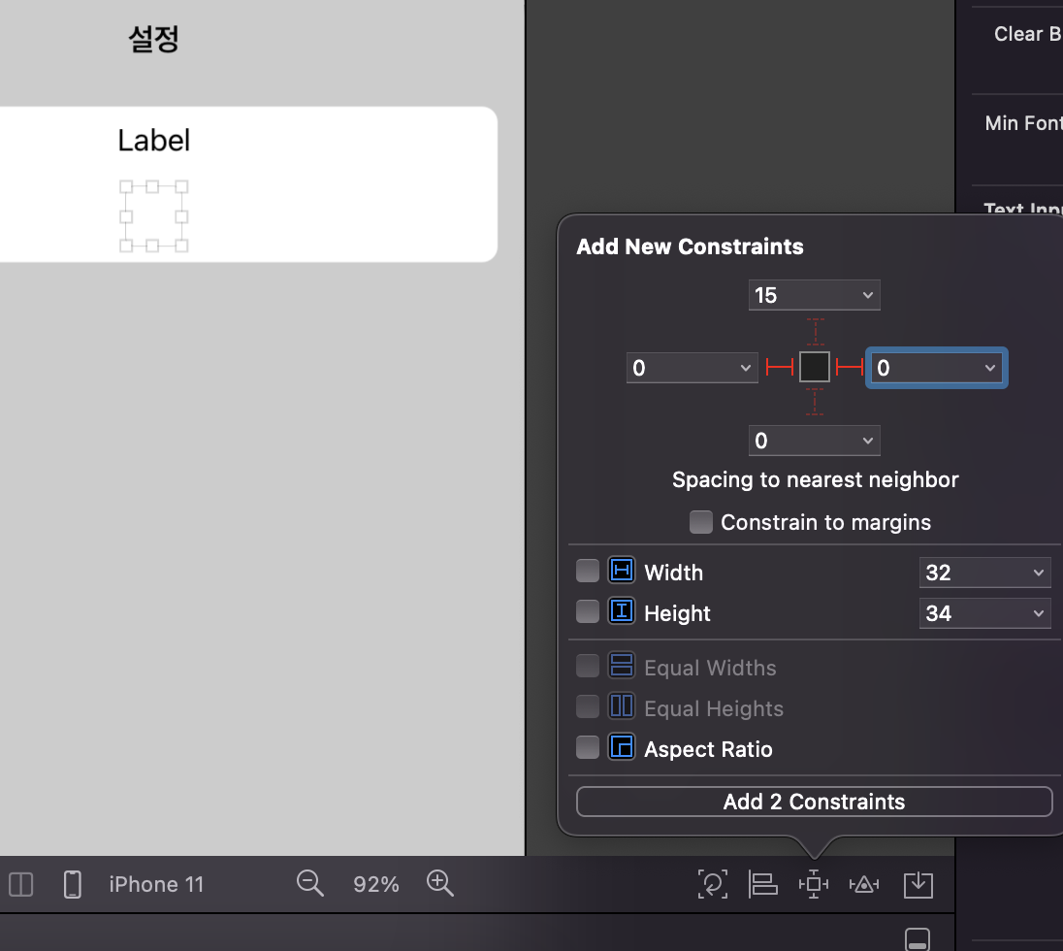Click the Height label text

677,613
